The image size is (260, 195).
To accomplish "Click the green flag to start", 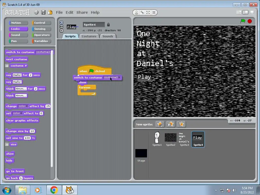I will [x=243, y=21].
